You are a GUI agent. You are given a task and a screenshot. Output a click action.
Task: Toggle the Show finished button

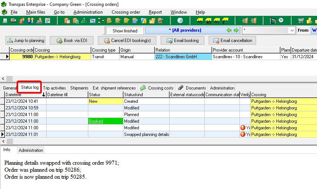(x=125, y=31)
